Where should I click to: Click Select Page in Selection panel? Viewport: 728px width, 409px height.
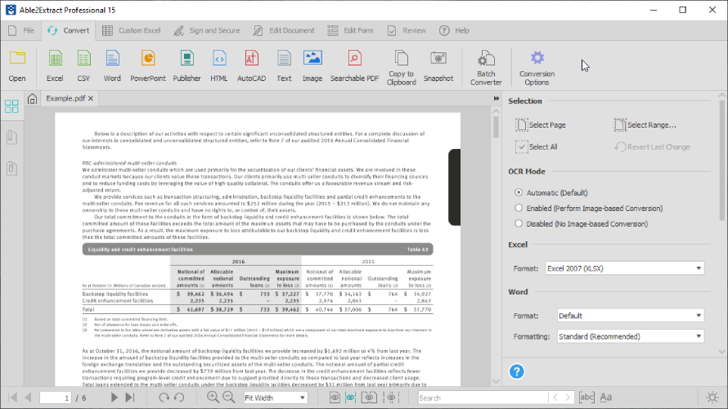point(541,125)
